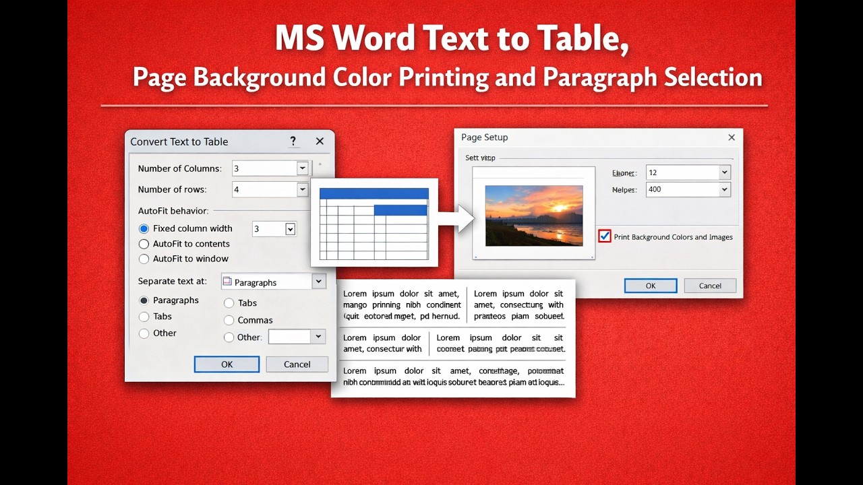
Task: Click Cancel in the Page Setup dialog
Action: pos(710,286)
